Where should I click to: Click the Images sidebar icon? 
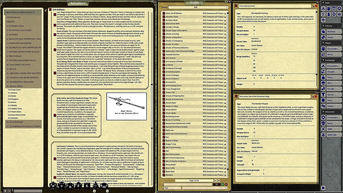coord(323,72)
